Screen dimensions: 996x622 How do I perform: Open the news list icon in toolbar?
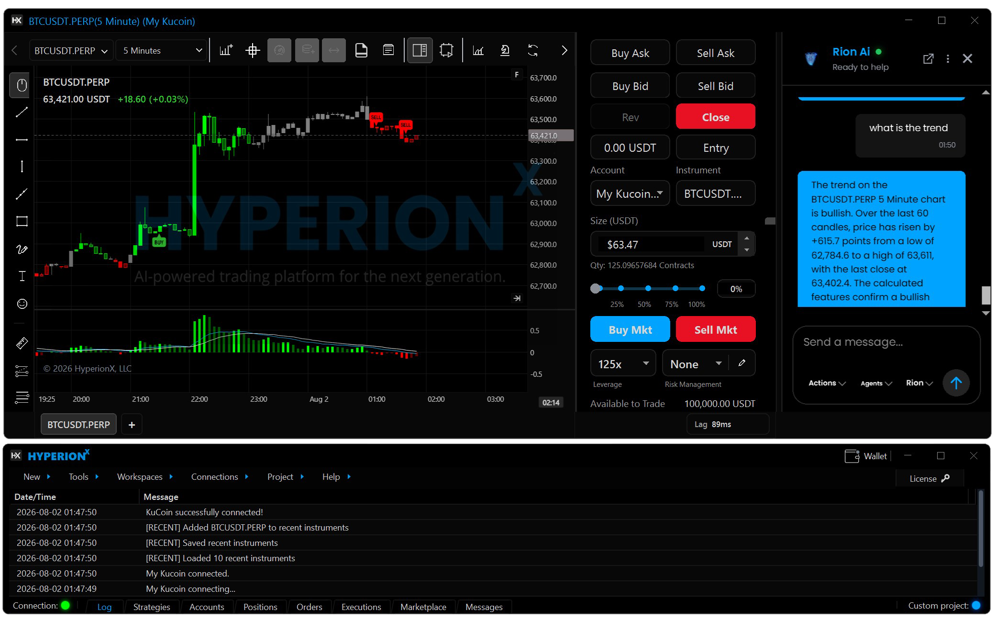point(388,50)
